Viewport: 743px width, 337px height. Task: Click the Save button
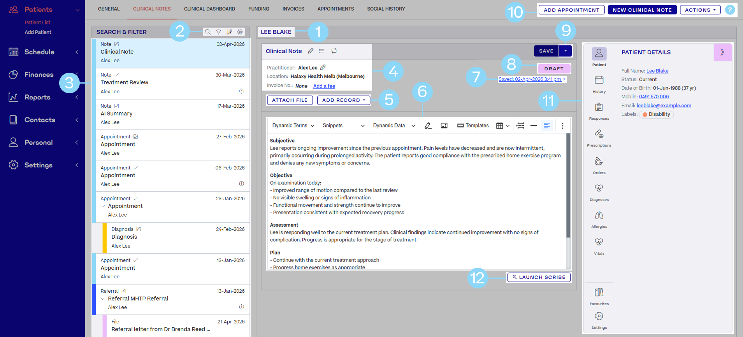point(546,51)
